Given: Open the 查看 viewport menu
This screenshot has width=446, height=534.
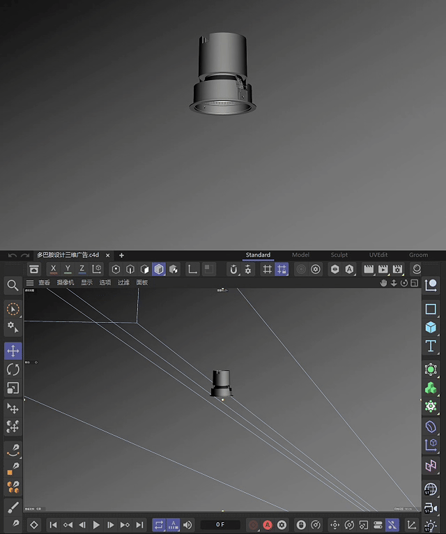Looking at the screenshot, I should click(45, 282).
